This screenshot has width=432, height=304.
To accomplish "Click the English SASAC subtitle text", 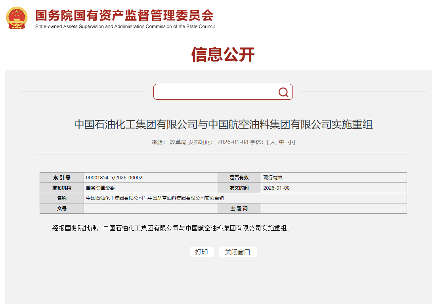I will tap(125, 27).
